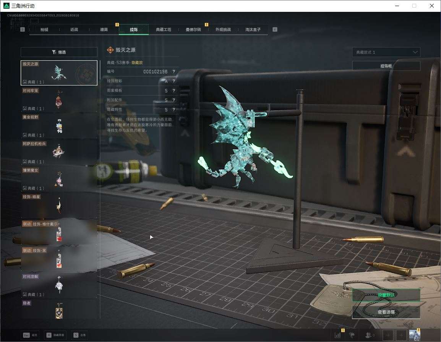Viewport: 441px width, 342px height.
Task: Select the 时间牢笼 charm in list
Action: pos(59,99)
